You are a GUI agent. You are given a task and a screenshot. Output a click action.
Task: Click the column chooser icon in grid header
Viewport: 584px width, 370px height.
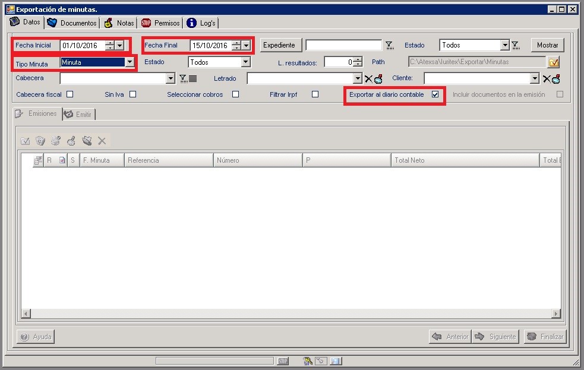coord(38,160)
